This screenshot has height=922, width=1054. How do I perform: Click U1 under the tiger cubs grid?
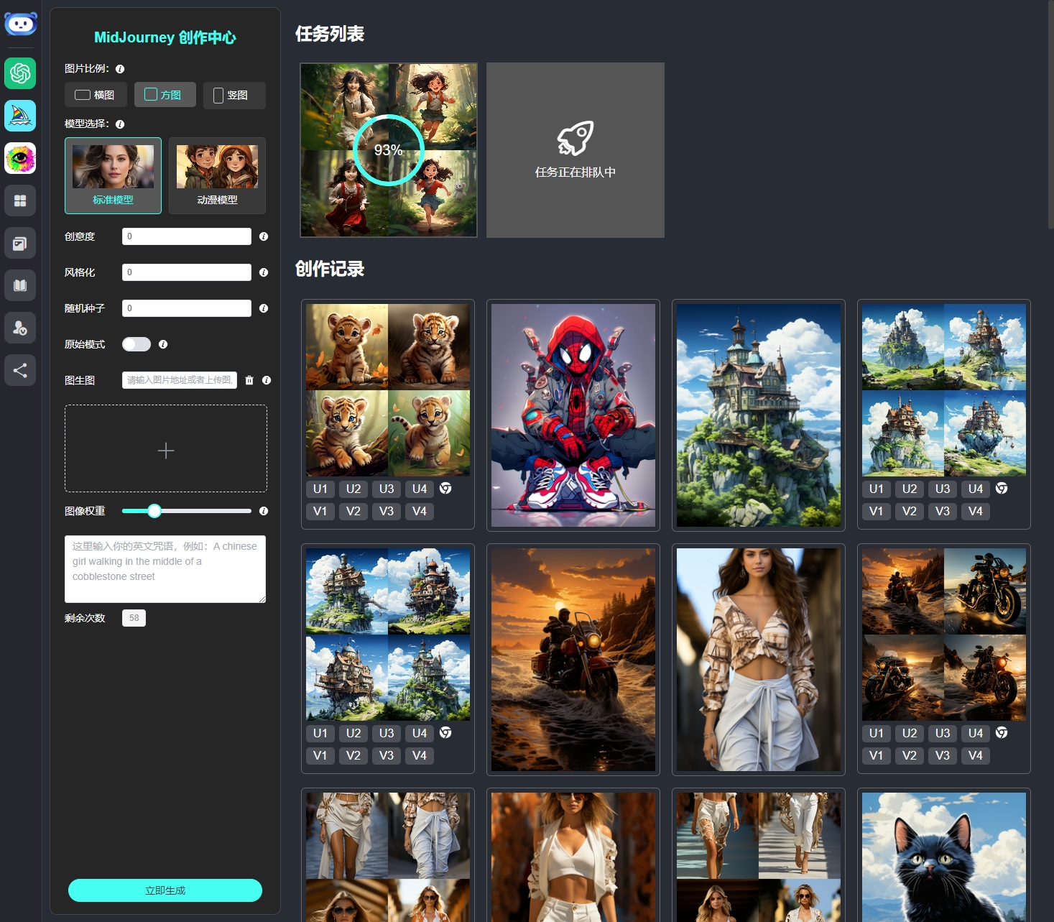click(320, 489)
